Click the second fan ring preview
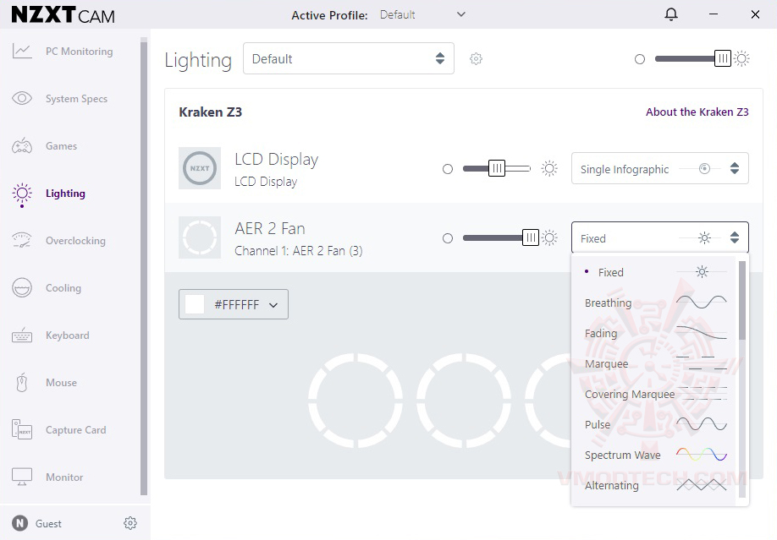Viewport: 777px width, 540px height. (463, 401)
